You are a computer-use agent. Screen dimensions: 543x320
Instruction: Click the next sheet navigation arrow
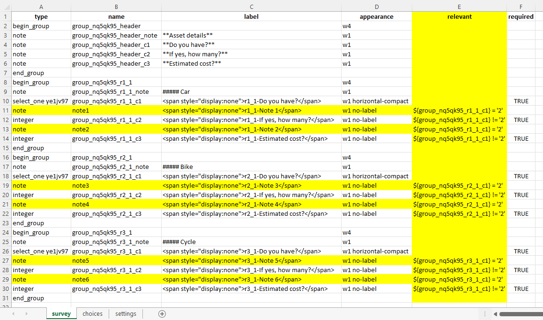coord(26,313)
